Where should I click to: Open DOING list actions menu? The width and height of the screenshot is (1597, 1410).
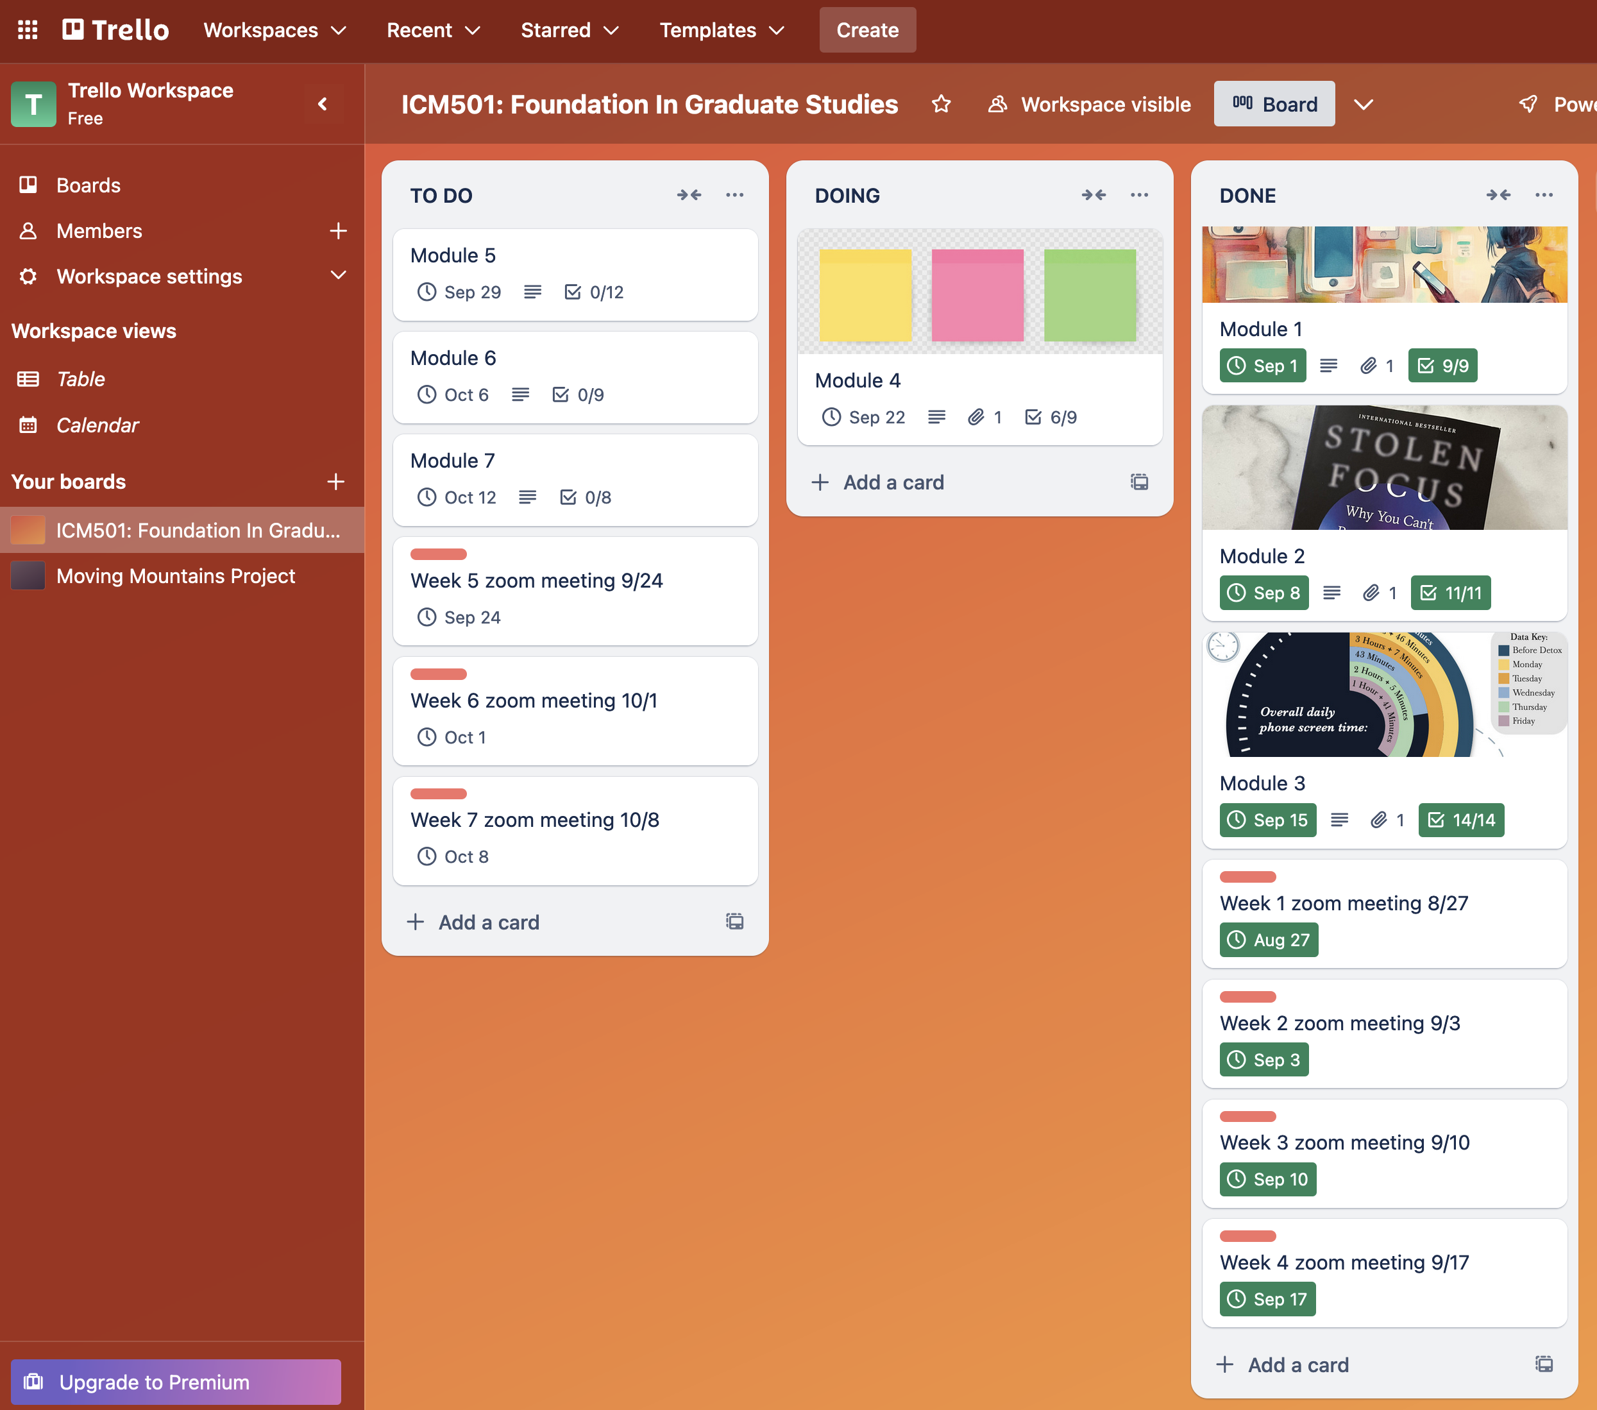pyautogui.click(x=1138, y=194)
